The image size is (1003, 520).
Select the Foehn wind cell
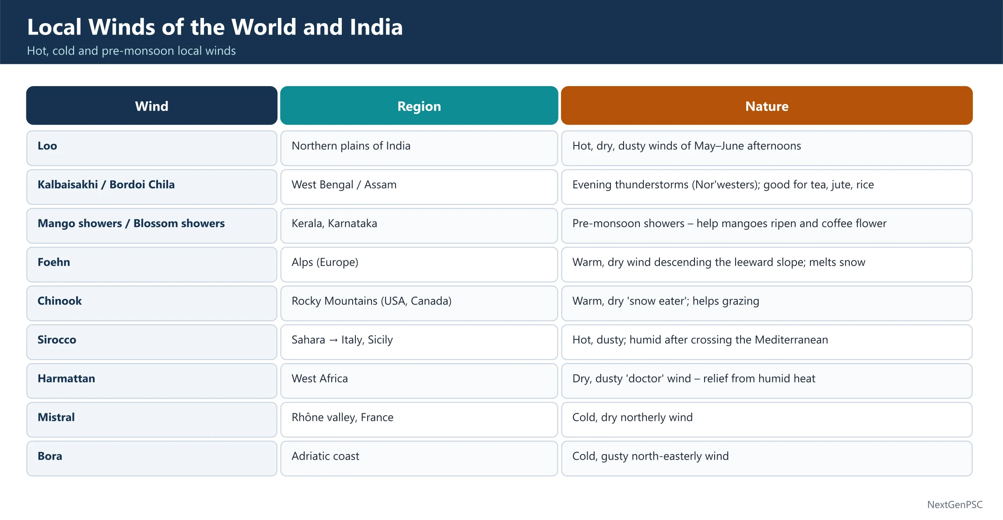(152, 265)
